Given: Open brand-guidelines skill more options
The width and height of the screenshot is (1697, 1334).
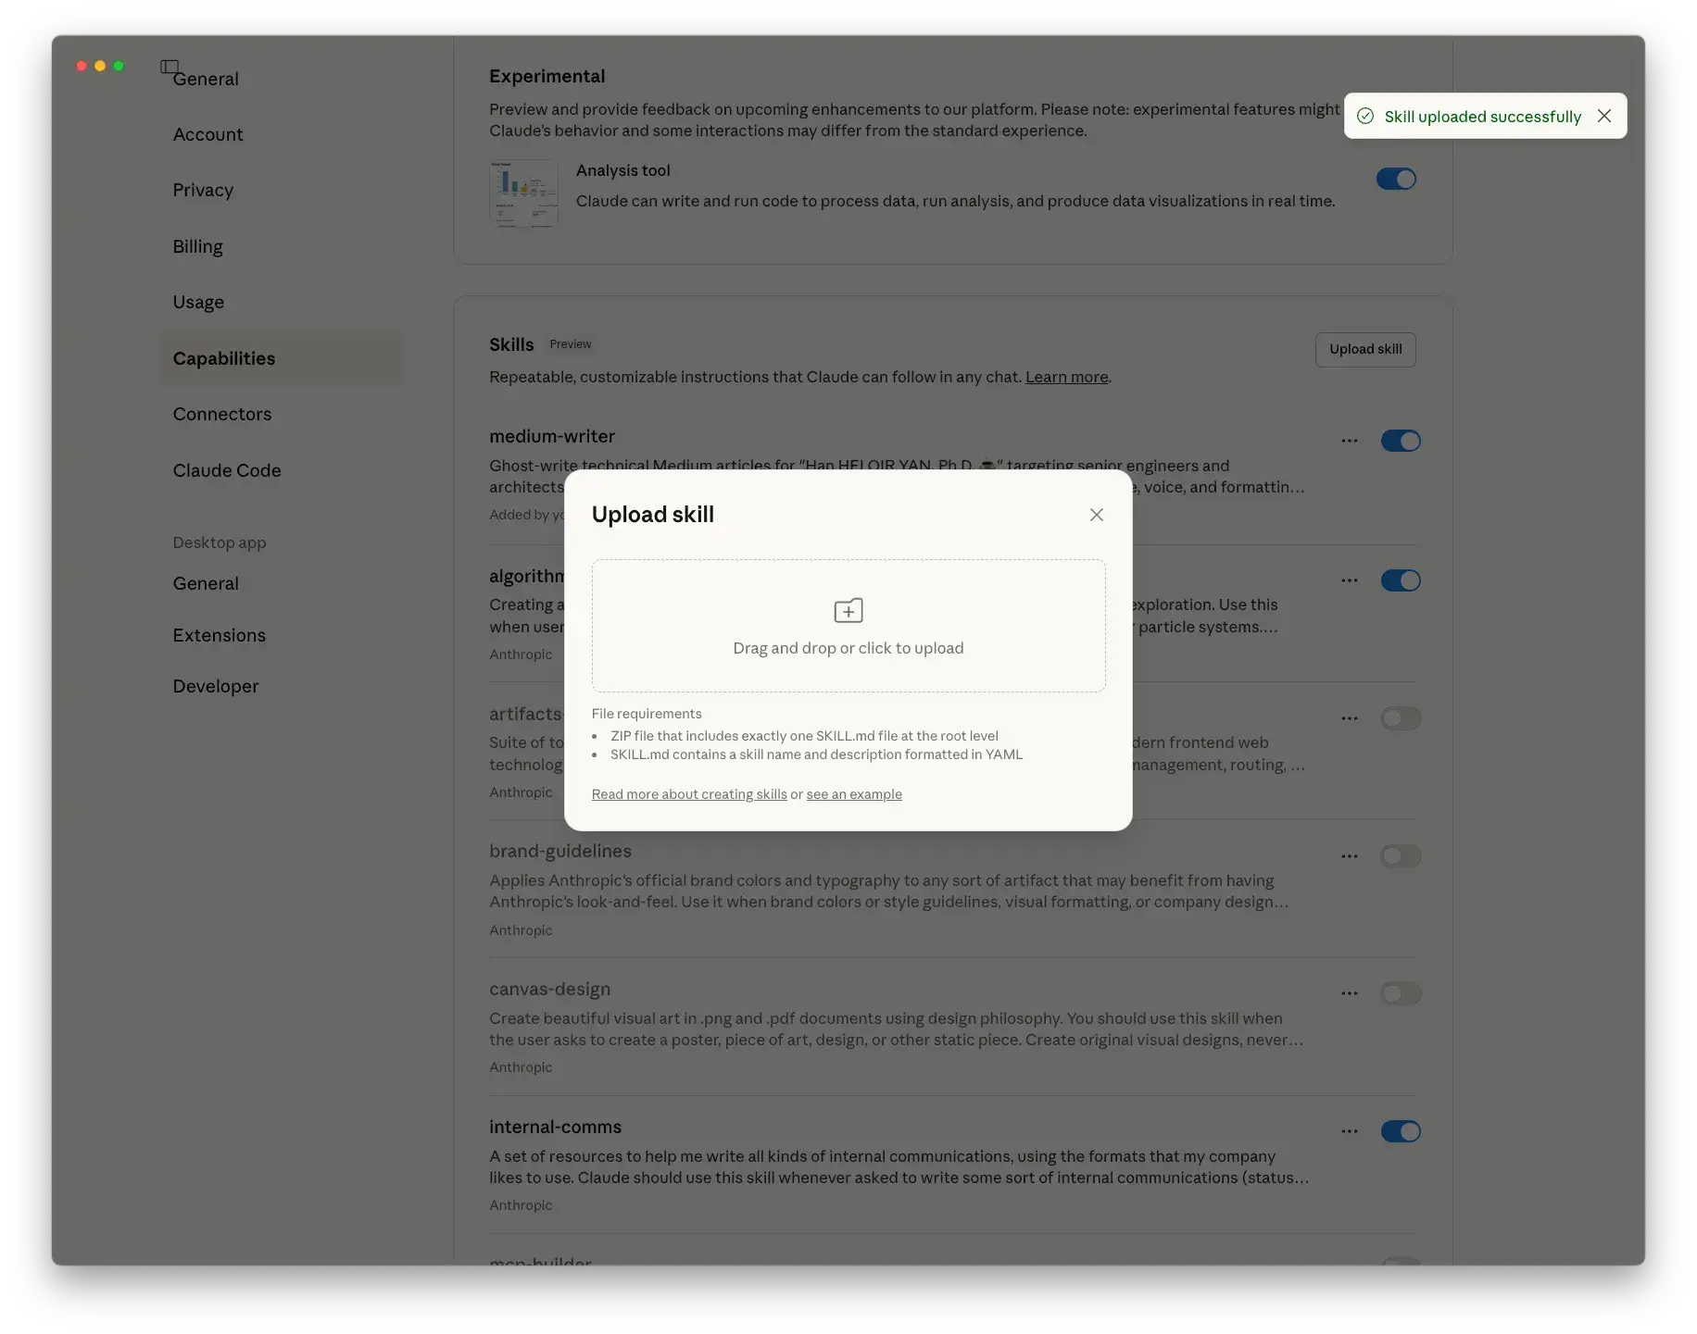Looking at the screenshot, I should (1349, 856).
